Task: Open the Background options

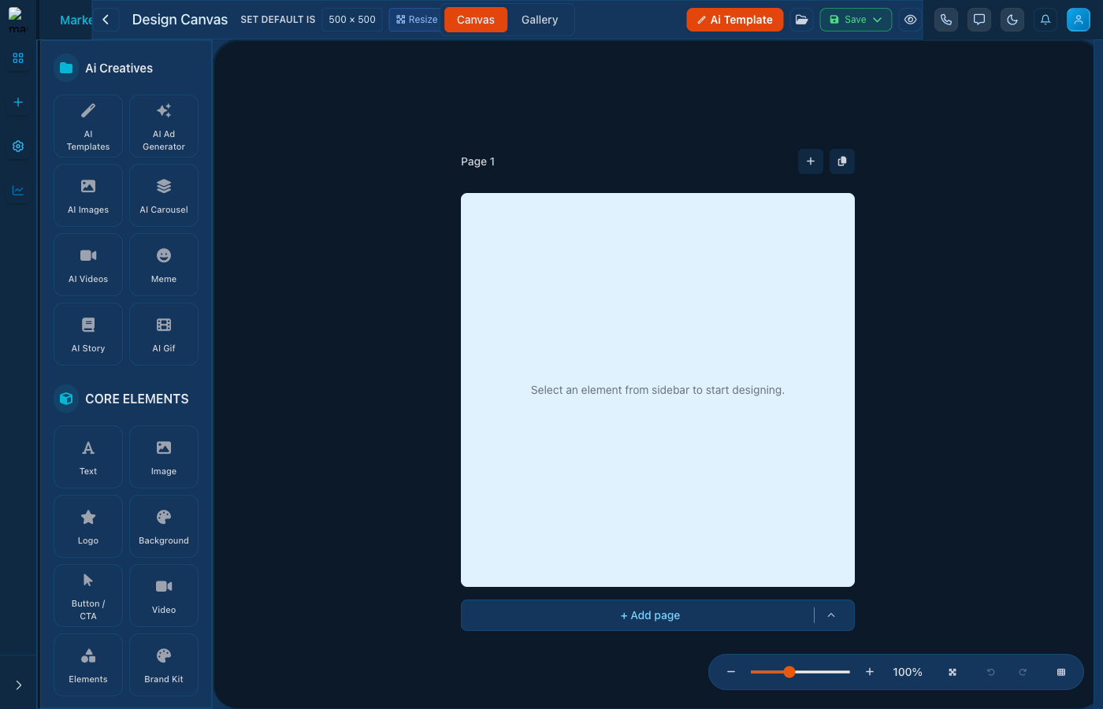Action: pos(164,526)
